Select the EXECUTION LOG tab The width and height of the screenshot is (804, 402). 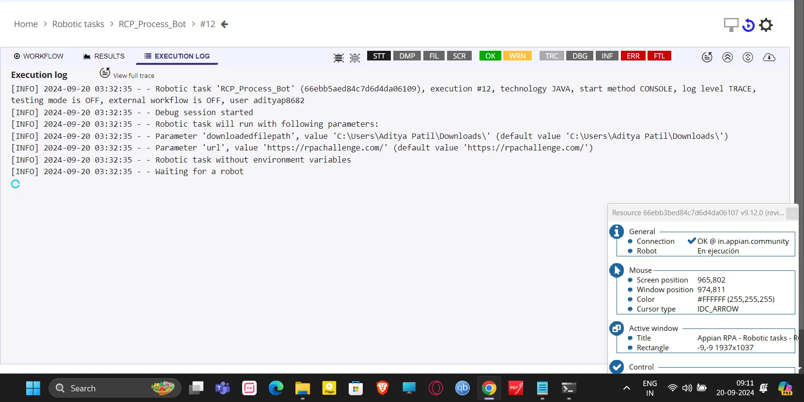pos(177,56)
